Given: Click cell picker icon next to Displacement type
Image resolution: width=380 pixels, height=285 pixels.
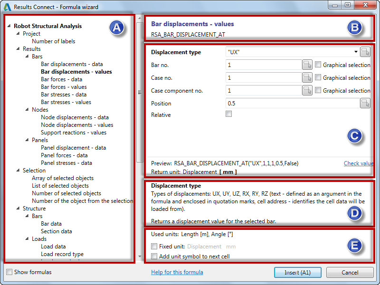Looking at the screenshot, I should (x=365, y=52).
